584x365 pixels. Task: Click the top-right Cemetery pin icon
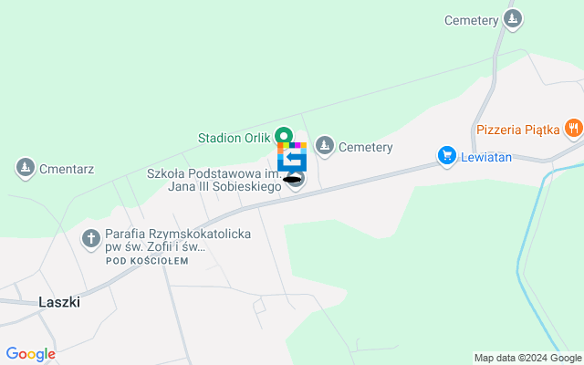[x=513, y=19]
